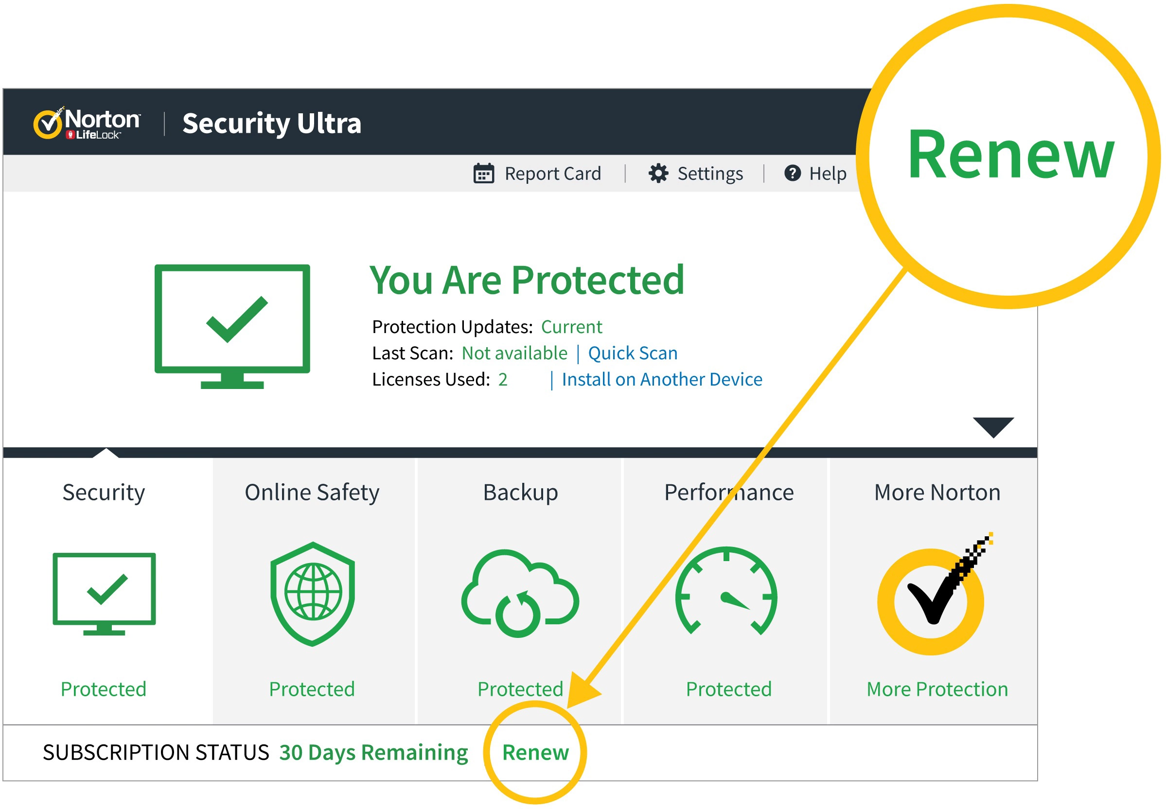
Task: Click the Norton LifeLock logo
Action: 88,124
